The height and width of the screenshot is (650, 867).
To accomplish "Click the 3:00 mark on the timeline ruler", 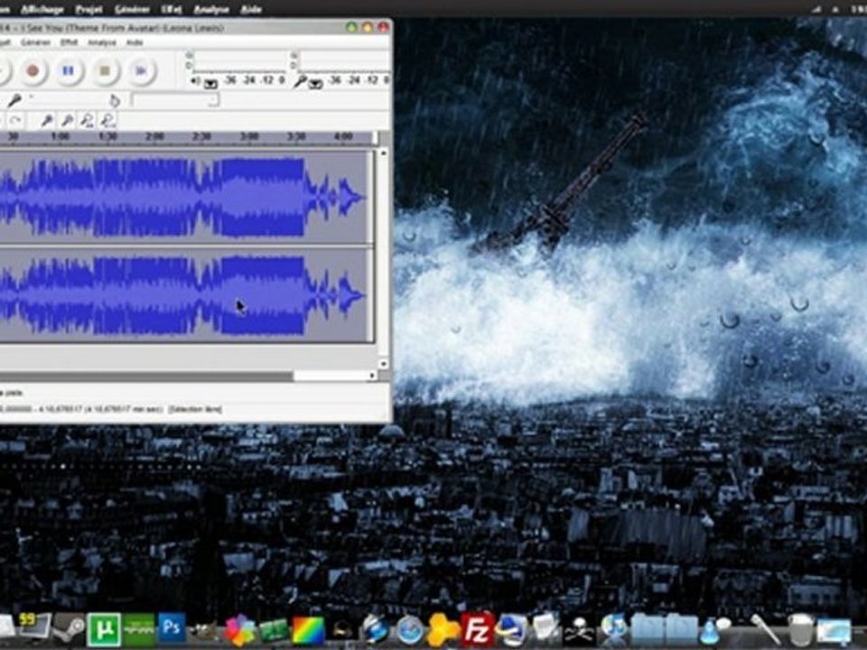I will pos(249,136).
